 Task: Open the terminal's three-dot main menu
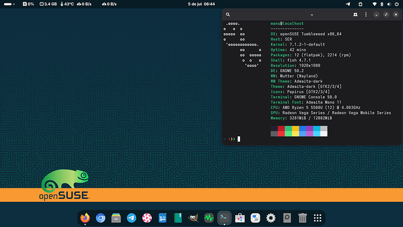click(x=366, y=15)
